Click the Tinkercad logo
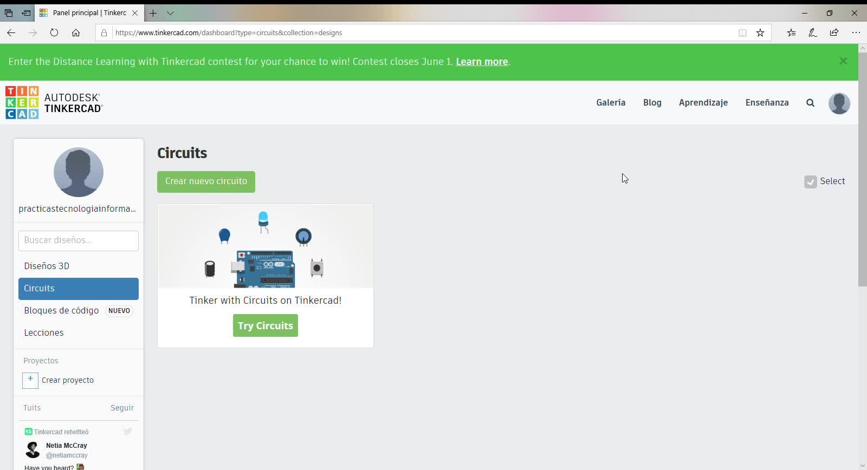The width and height of the screenshot is (867, 470). [x=54, y=102]
